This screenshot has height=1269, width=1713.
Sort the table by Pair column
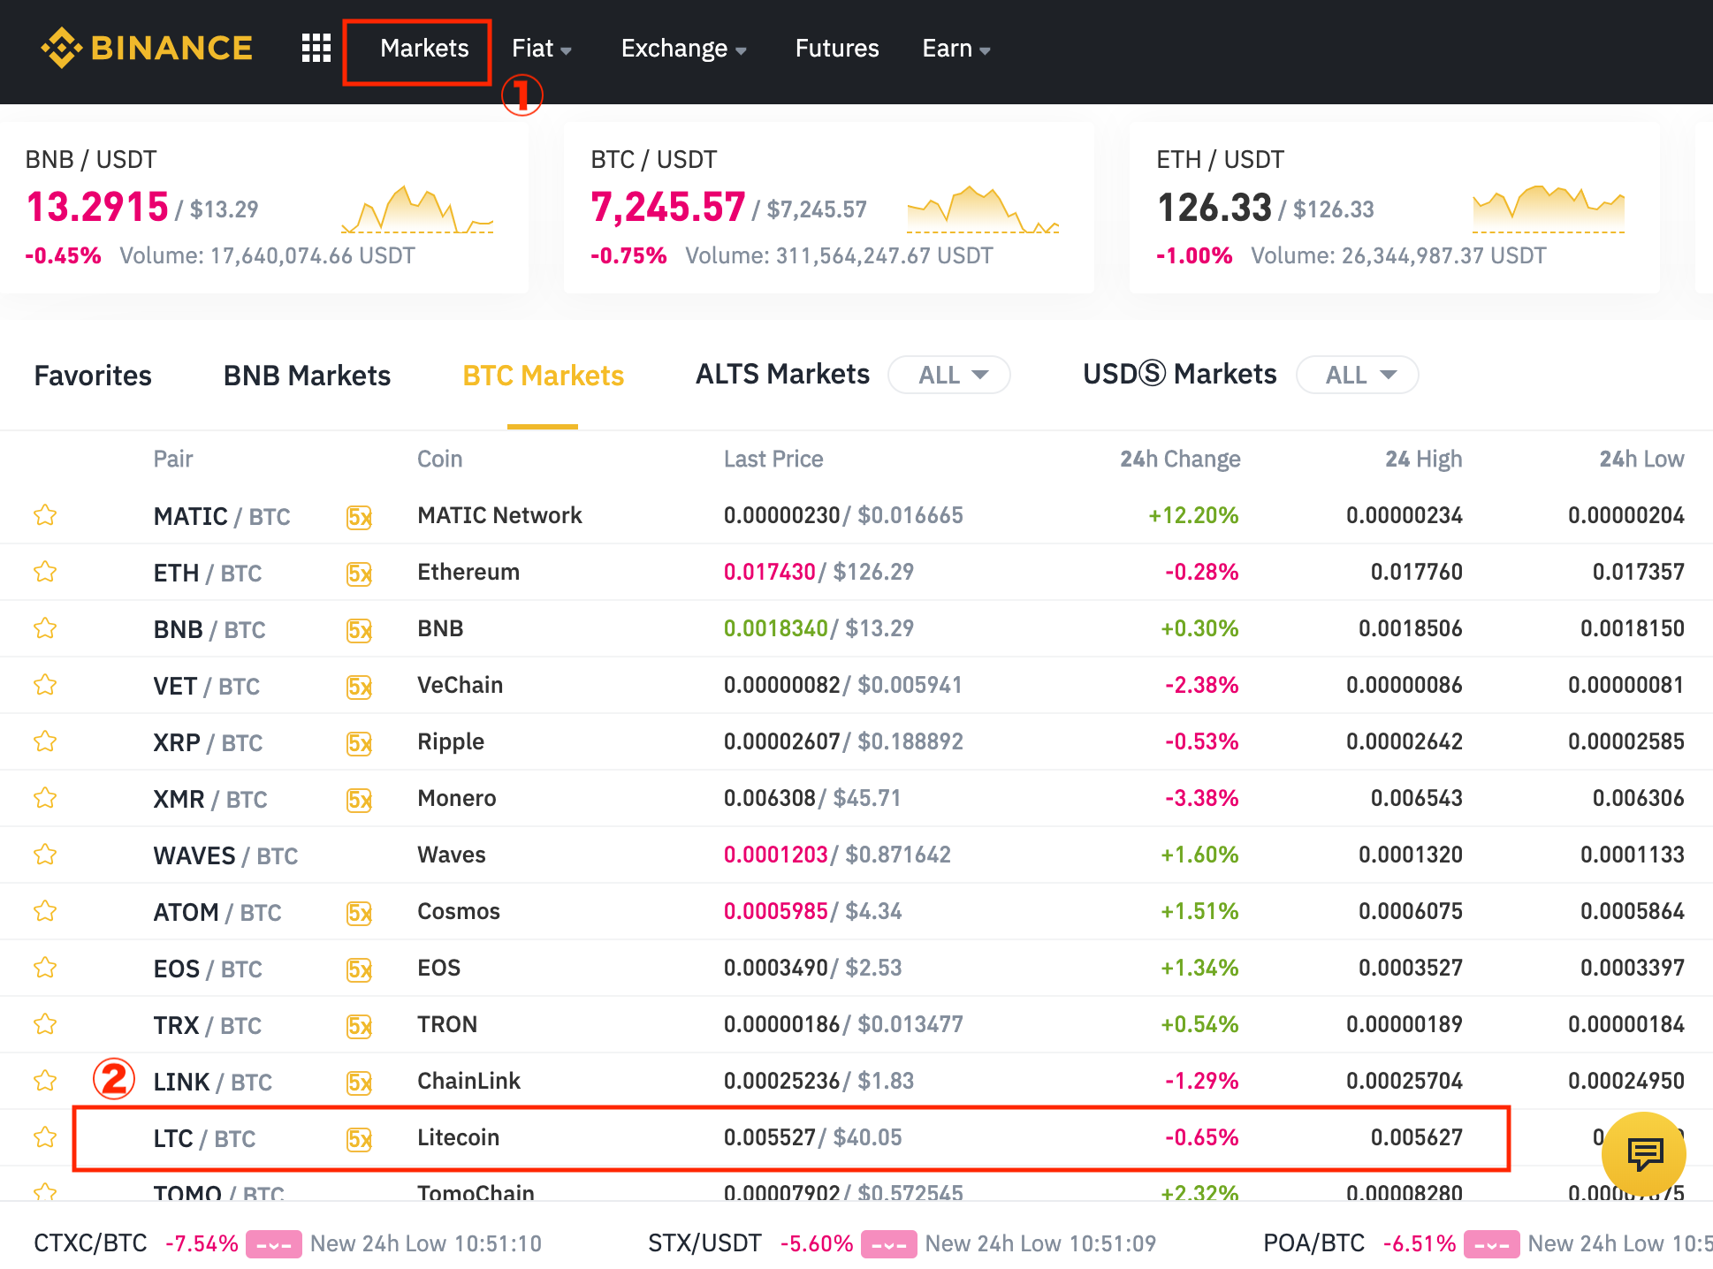point(173,459)
